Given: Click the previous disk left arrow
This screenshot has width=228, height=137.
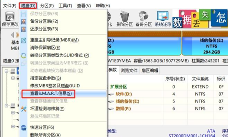Looking at the screenshot, I should point(13,35).
